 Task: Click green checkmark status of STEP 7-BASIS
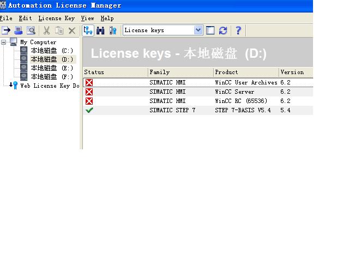point(89,110)
